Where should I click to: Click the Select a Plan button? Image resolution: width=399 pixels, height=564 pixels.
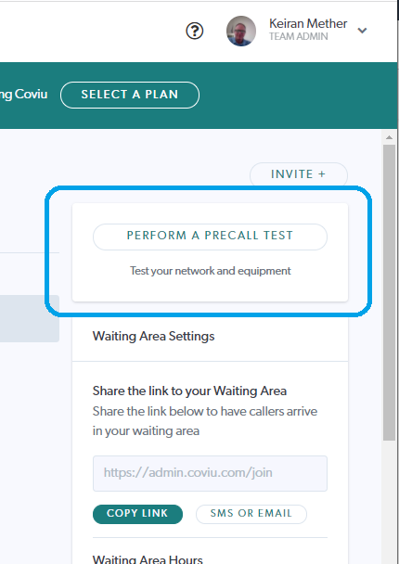click(130, 95)
